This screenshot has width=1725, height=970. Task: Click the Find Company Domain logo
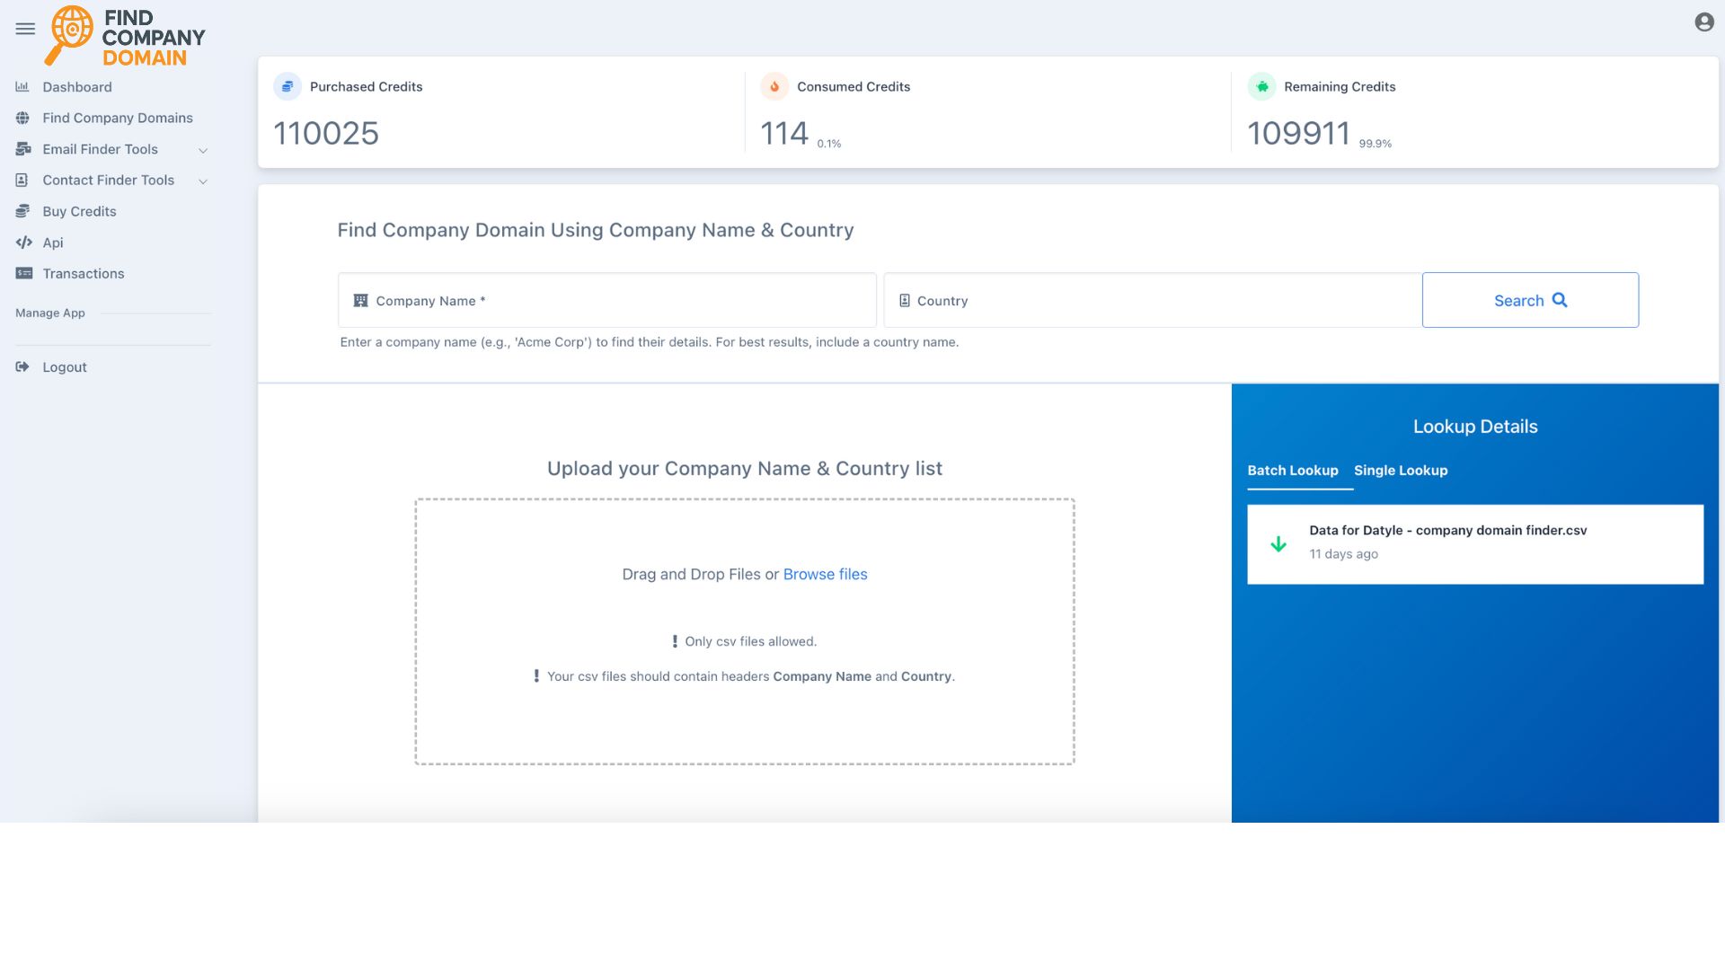pos(126,37)
